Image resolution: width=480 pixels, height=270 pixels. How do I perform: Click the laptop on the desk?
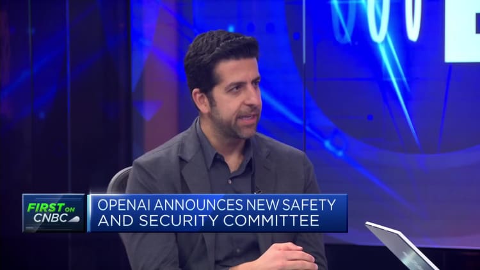(x=401, y=246)
